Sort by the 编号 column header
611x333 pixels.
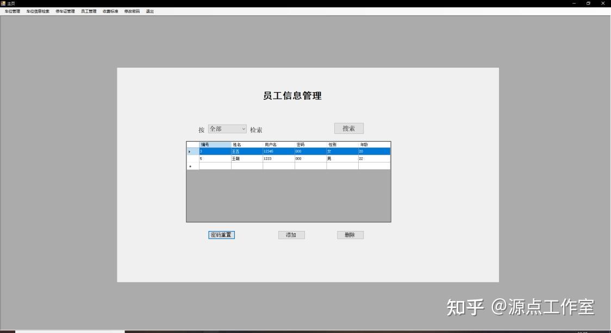[215, 145]
